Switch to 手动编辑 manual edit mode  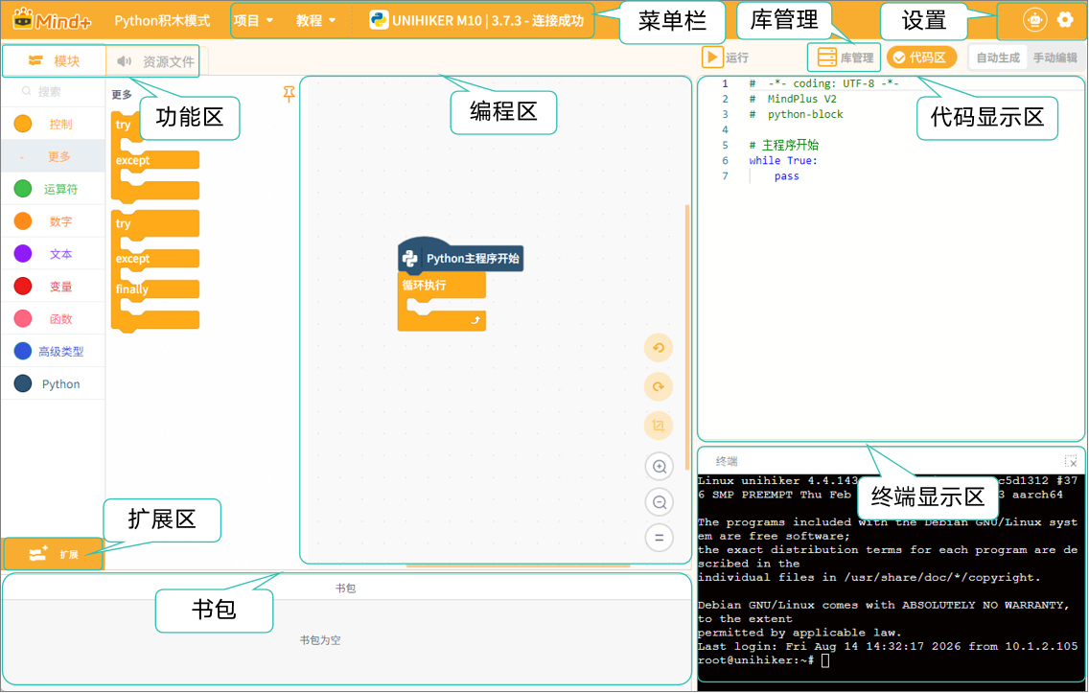[1054, 58]
